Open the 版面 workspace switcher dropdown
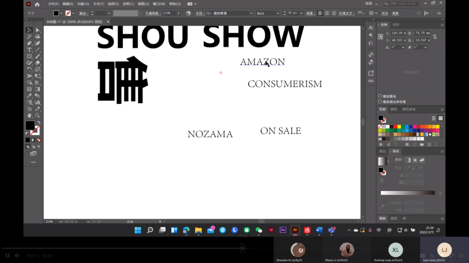Screen dimensions: 469x263 [x=371, y=4]
